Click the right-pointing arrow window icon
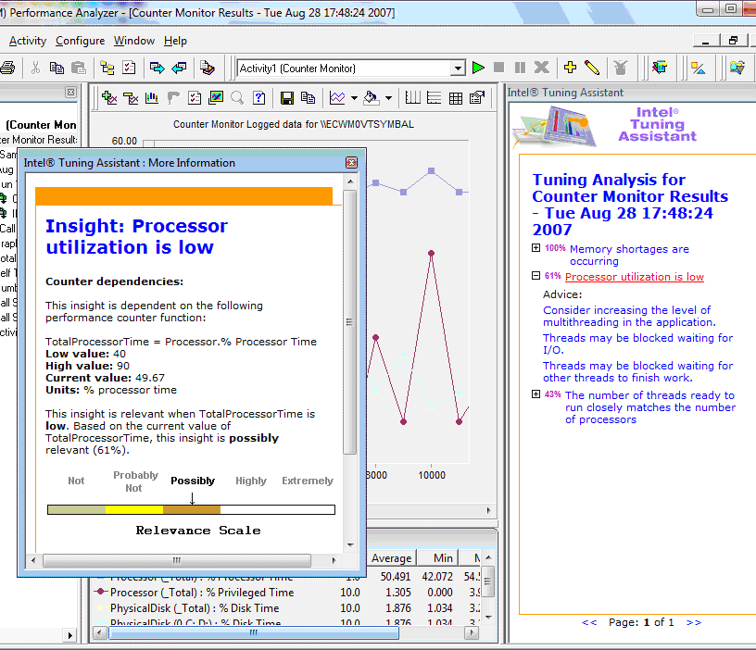 click(x=157, y=68)
